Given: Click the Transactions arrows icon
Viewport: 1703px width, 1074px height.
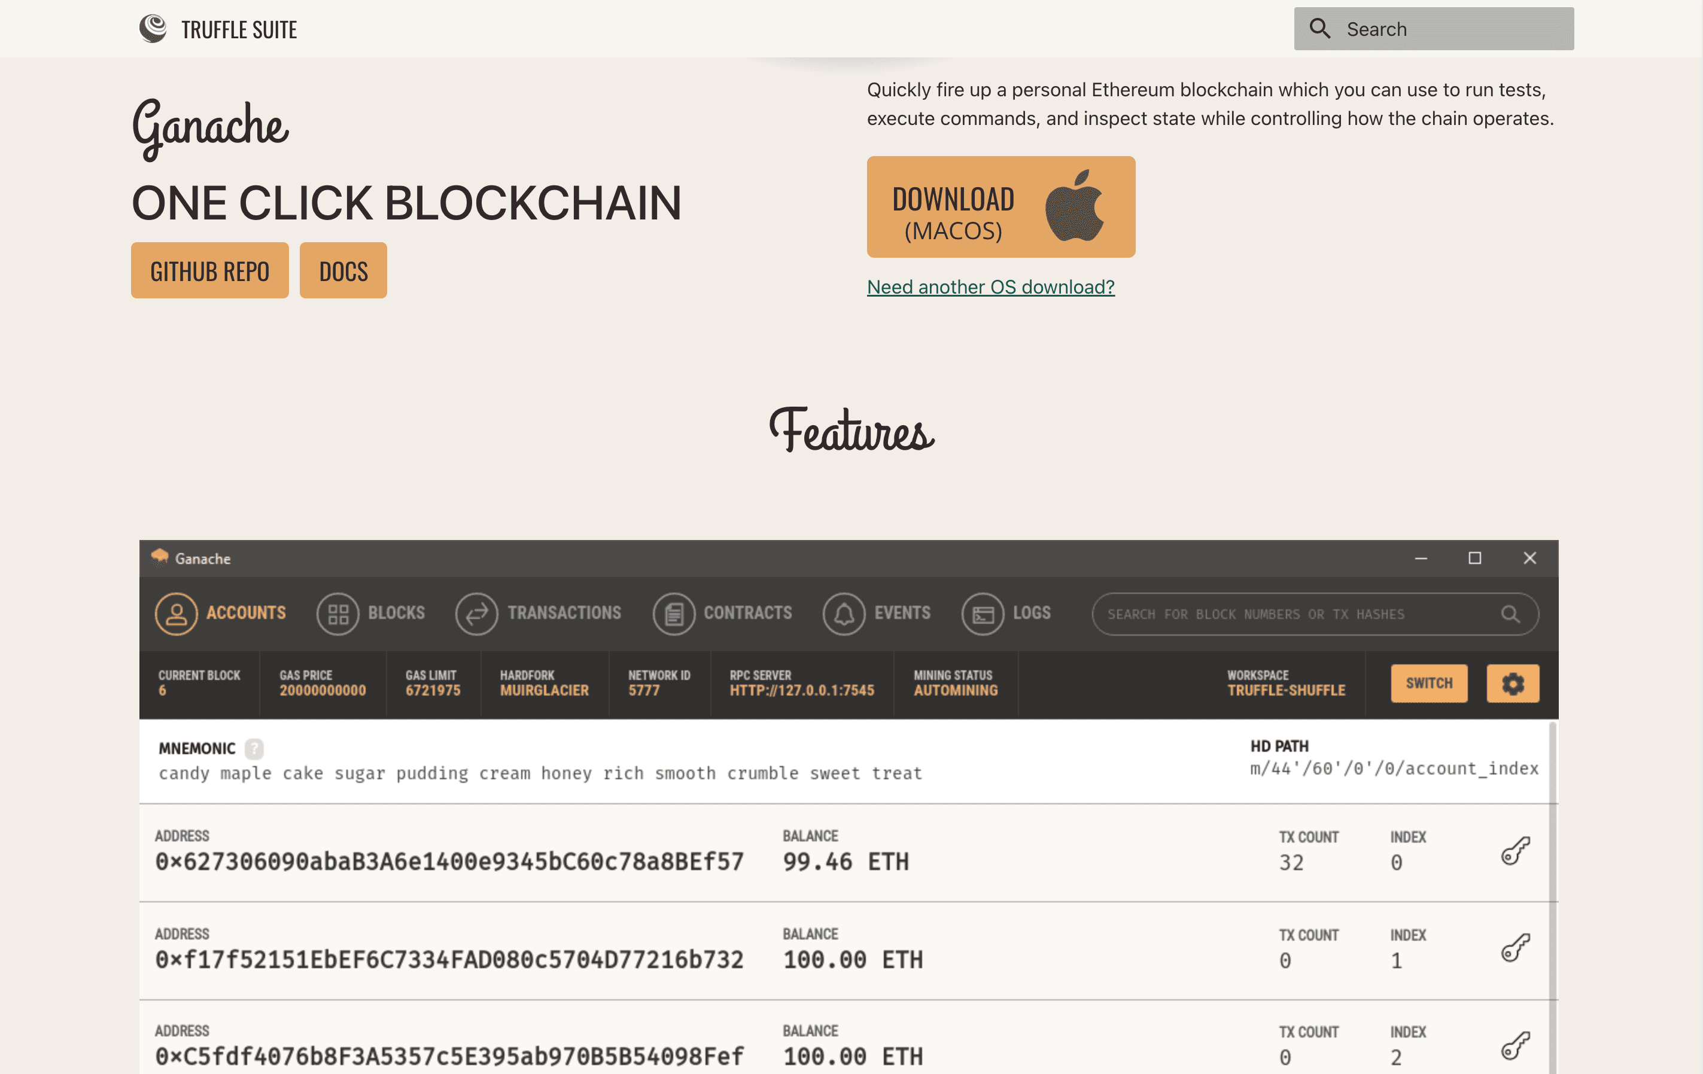Looking at the screenshot, I should pos(477,614).
